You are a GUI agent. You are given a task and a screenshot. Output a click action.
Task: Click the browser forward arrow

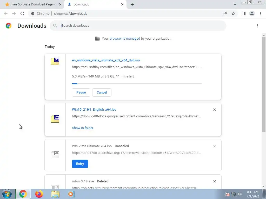tap(14, 13)
